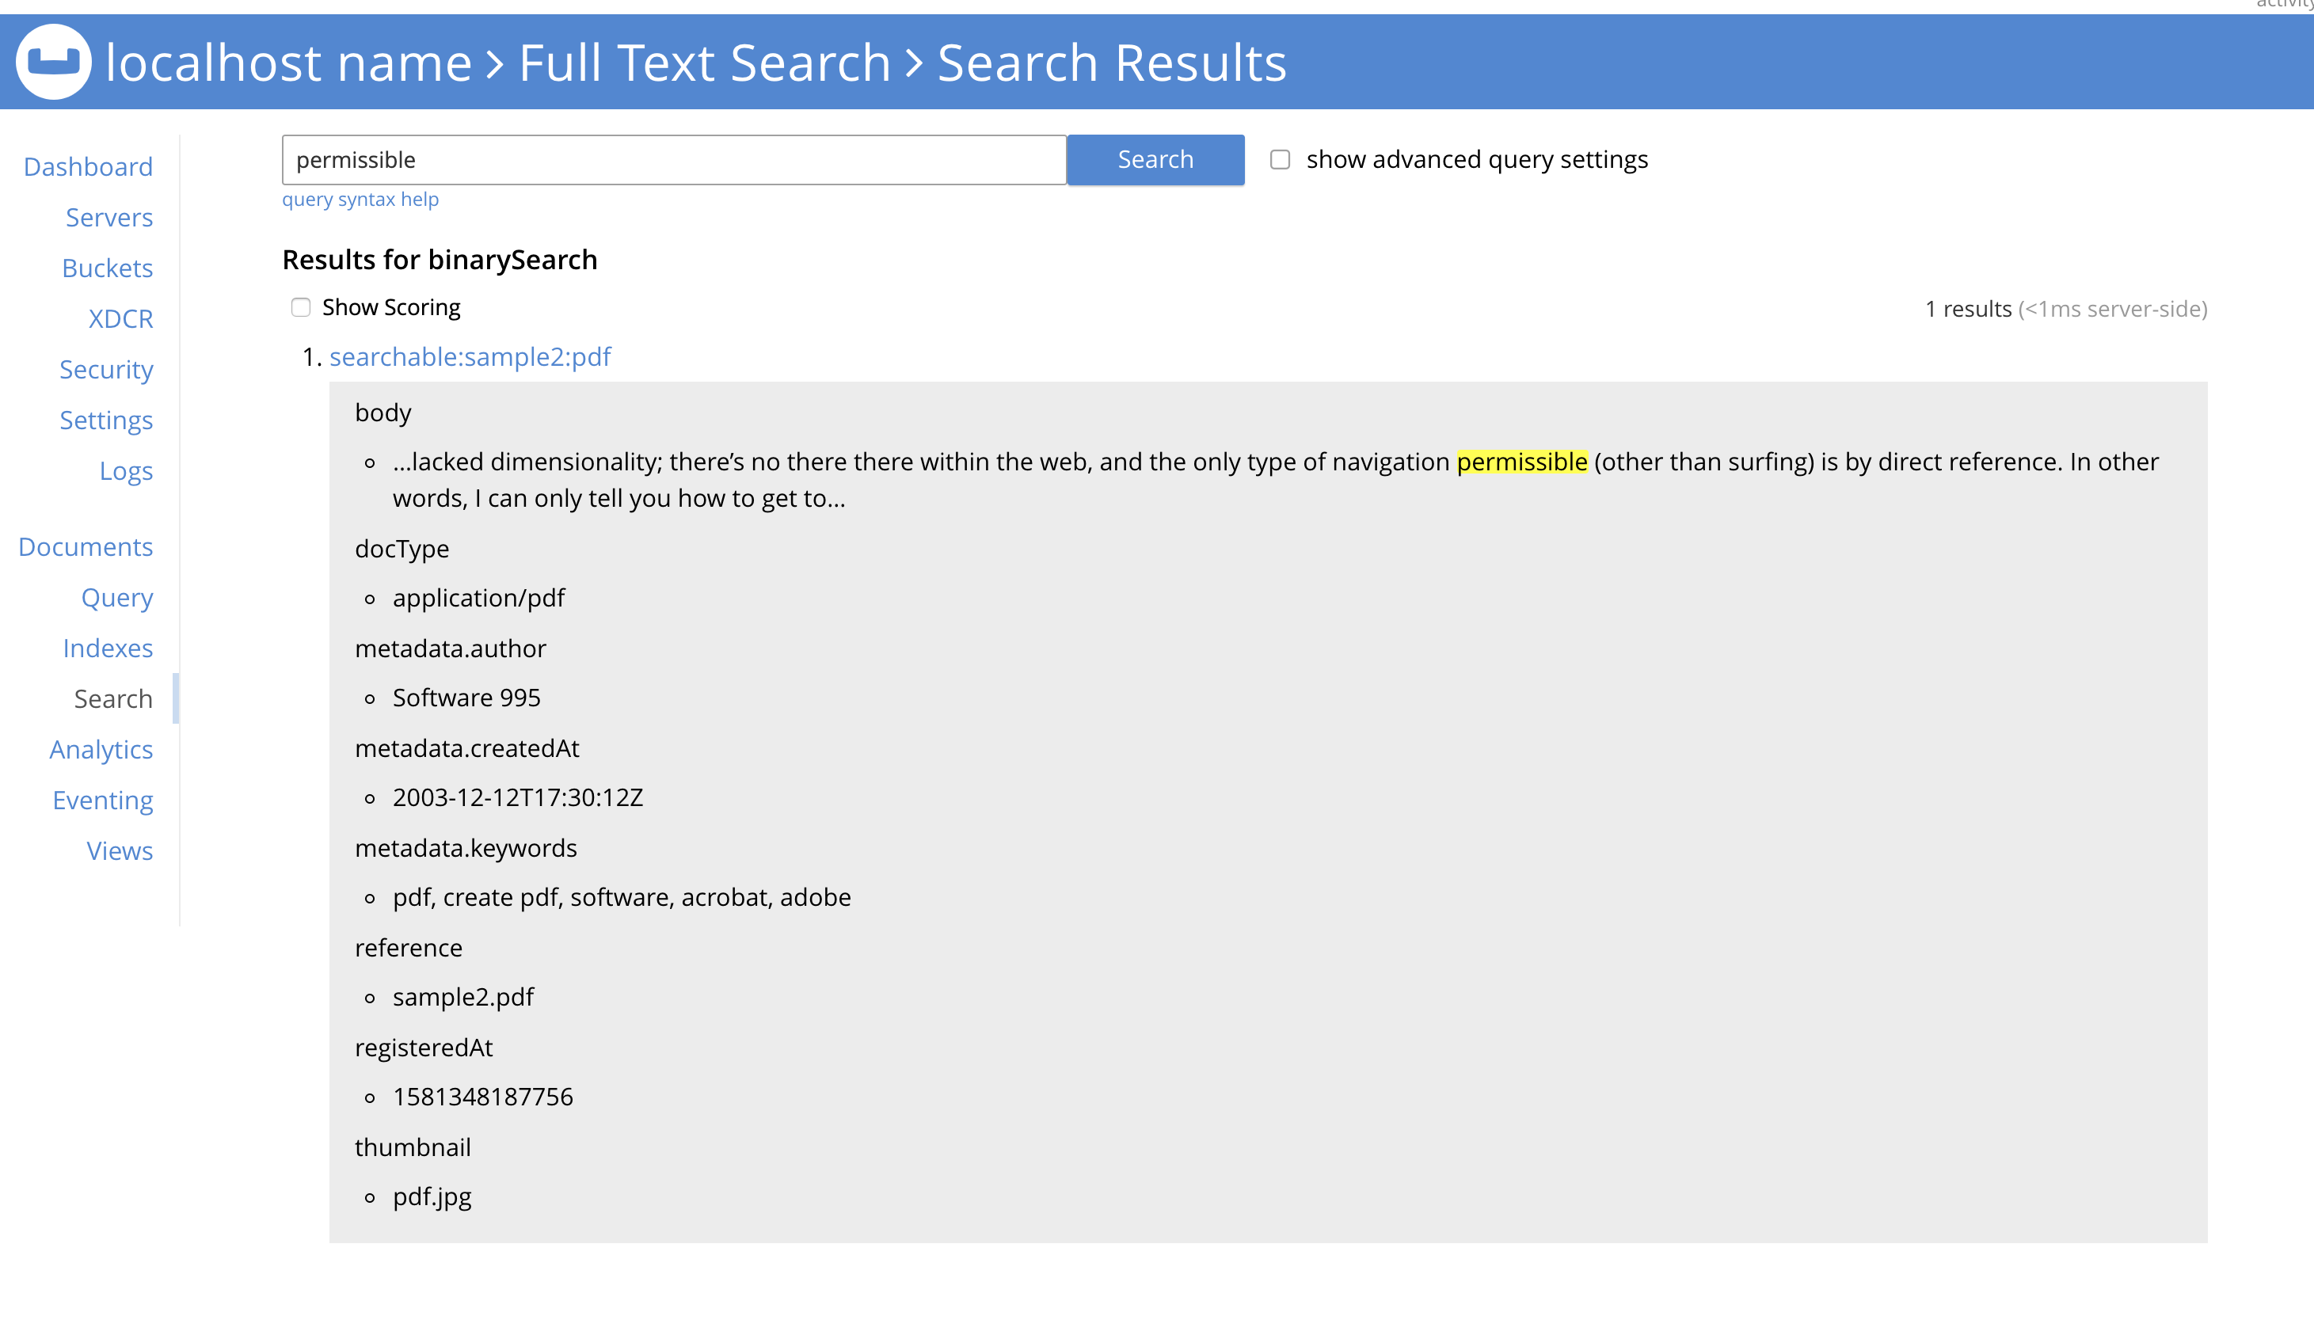This screenshot has height=1335, width=2314.
Task: Open Logs from the sidebar
Action: [x=126, y=470]
